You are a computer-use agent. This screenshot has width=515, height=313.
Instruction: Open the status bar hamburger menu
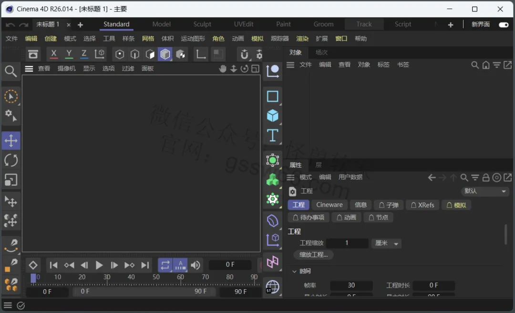coord(8,305)
